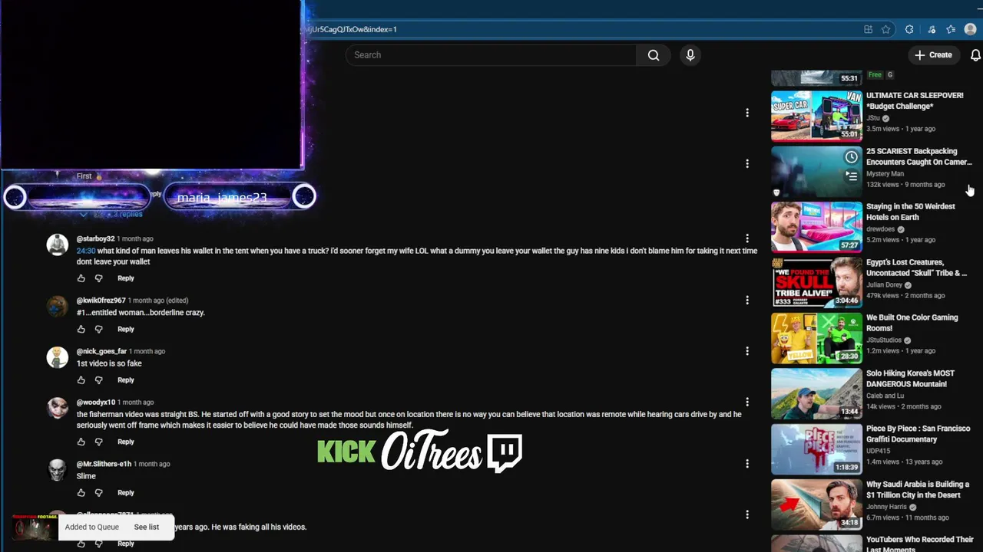Open the @nick_goes_far username link
Image resolution: width=983 pixels, height=552 pixels.
pyautogui.click(x=101, y=351)
